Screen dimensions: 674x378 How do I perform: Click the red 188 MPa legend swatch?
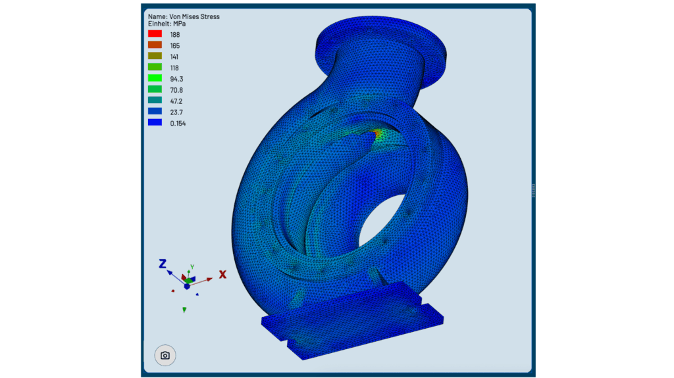pos(155,34)
